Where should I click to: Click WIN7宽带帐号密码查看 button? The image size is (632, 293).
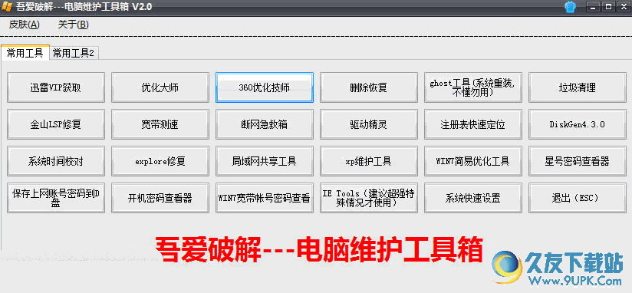click(265, 198)
